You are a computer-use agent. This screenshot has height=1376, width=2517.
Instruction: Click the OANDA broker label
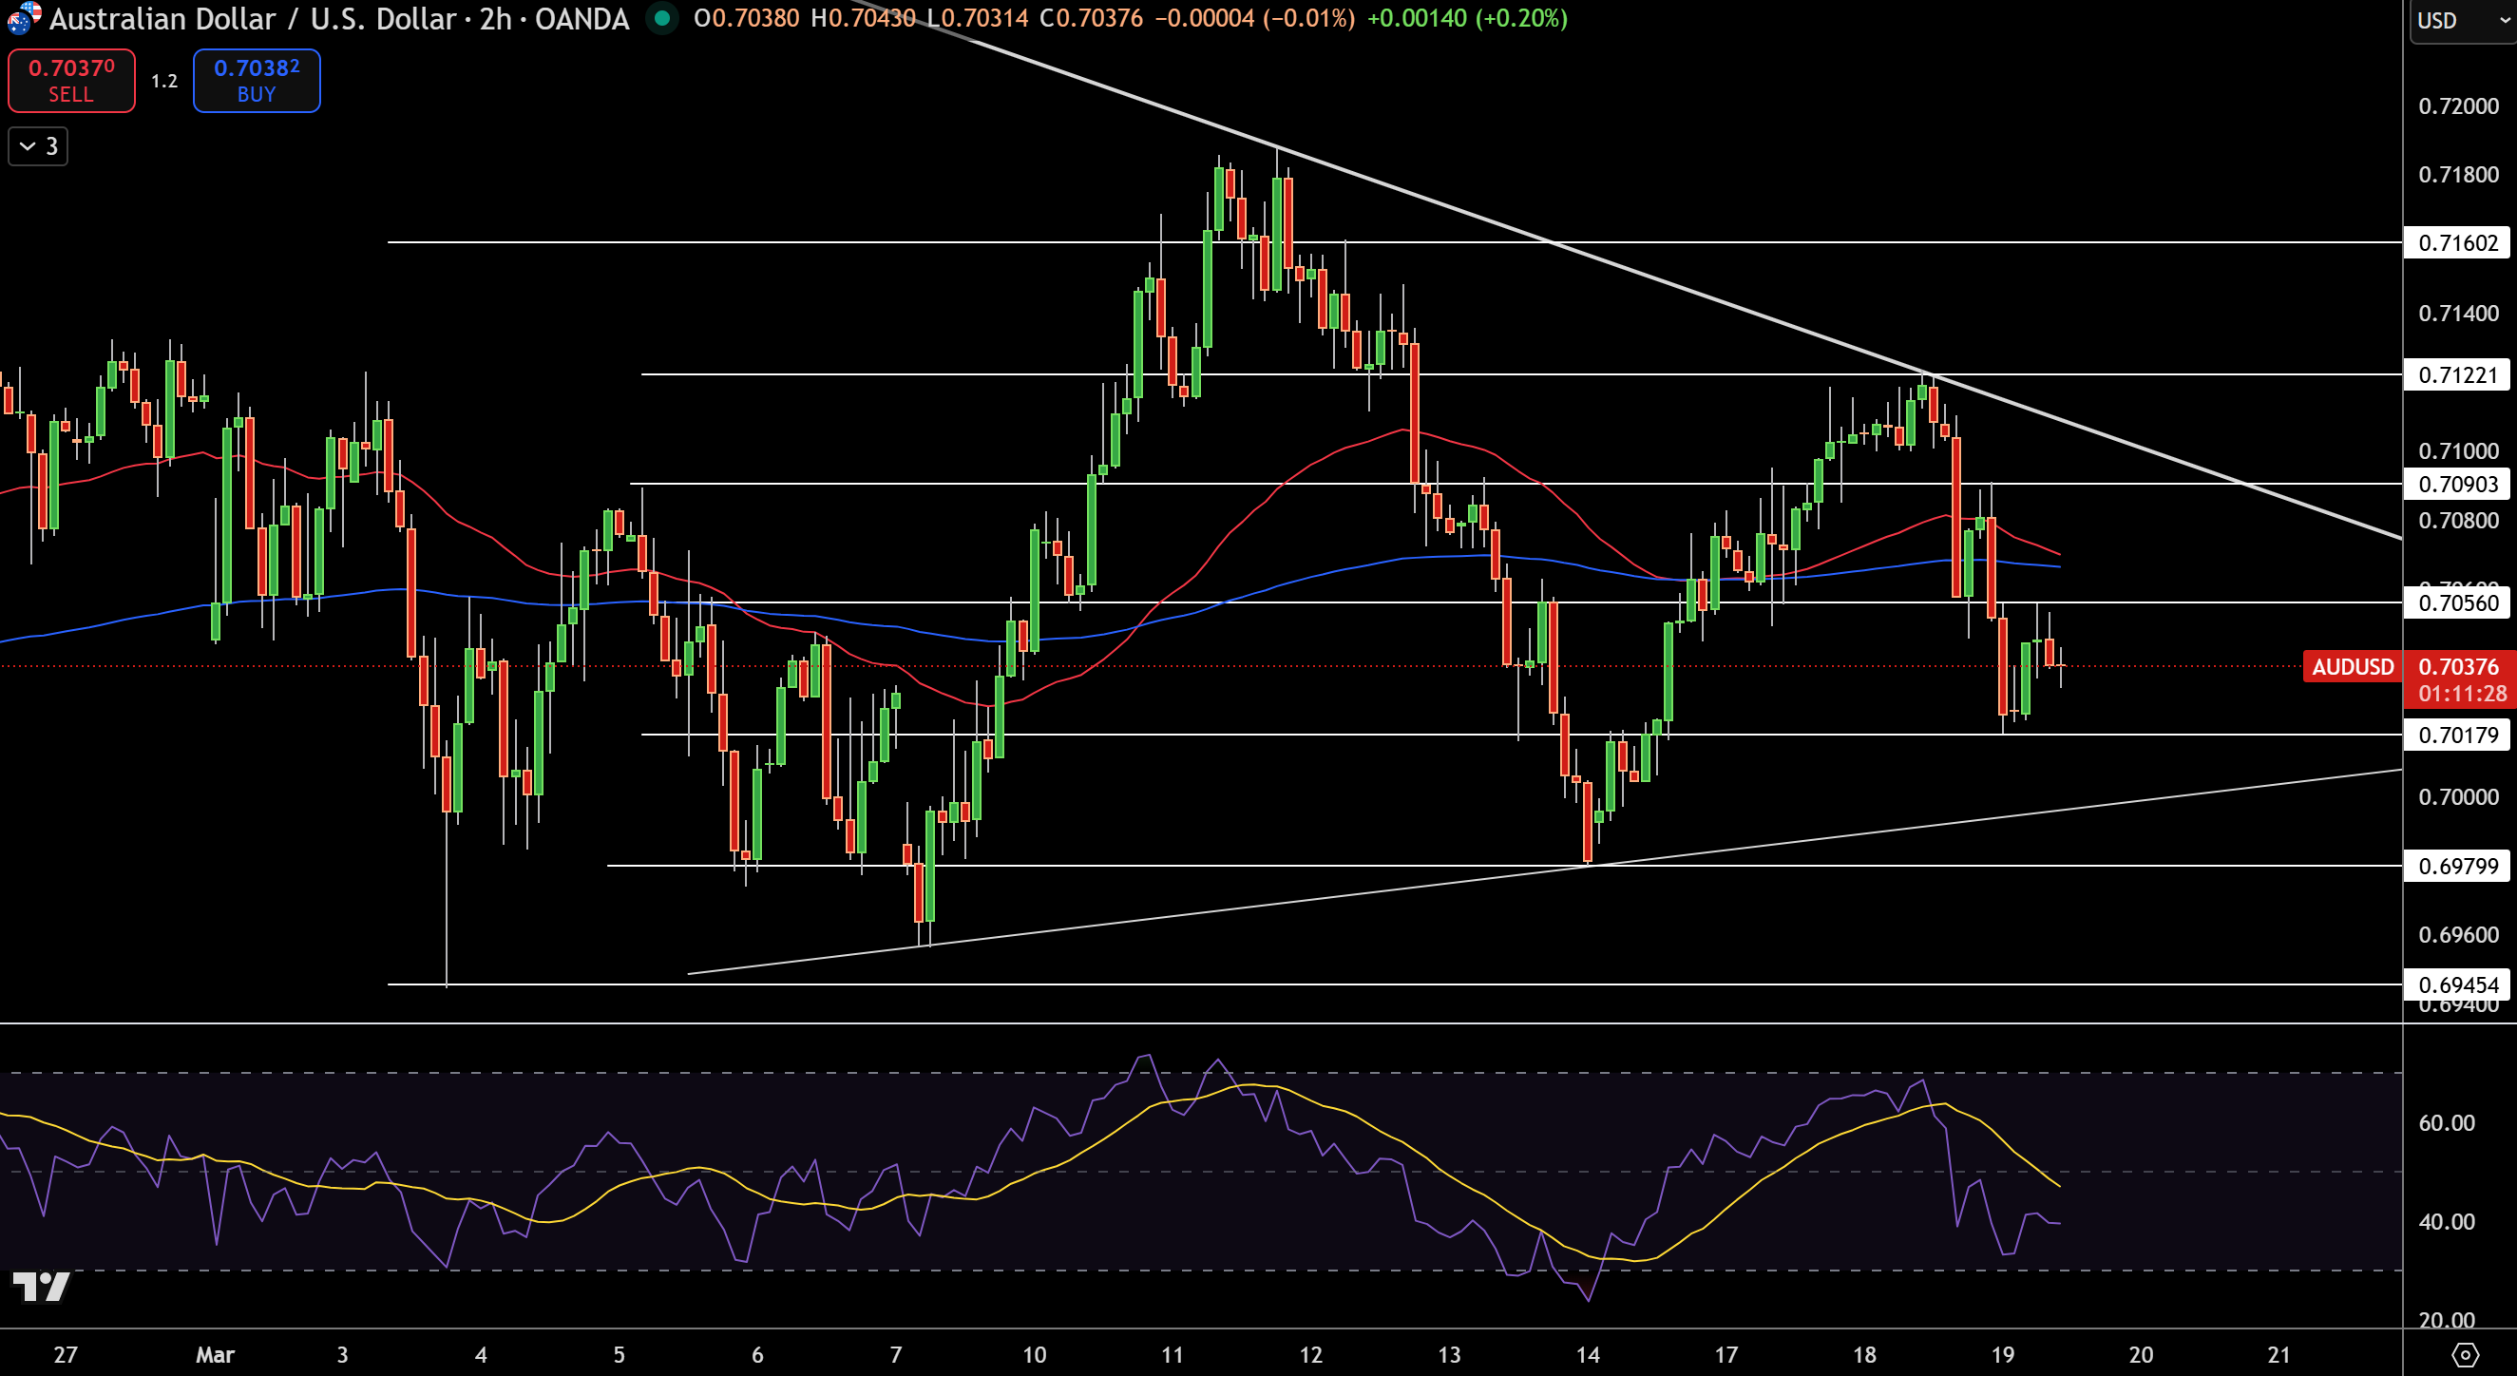coord(582,19)
